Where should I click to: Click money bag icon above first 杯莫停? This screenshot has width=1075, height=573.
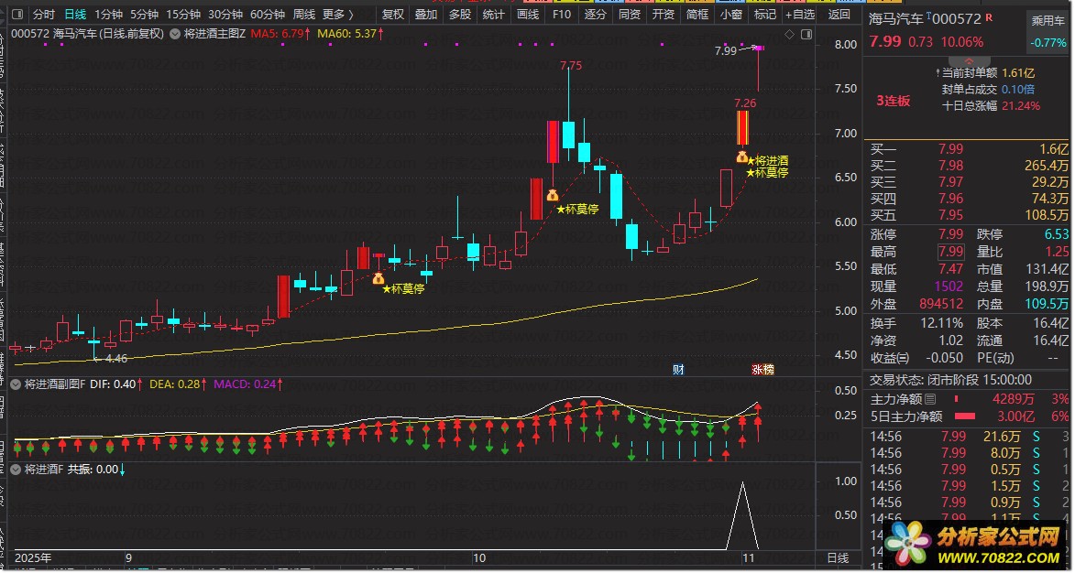[x=378, y=278]
